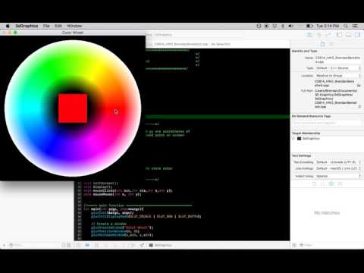This screenshot has width=364, height=273.
Task: Click the clock showing Tue 2:14 PM
Action: pos(328,26)
